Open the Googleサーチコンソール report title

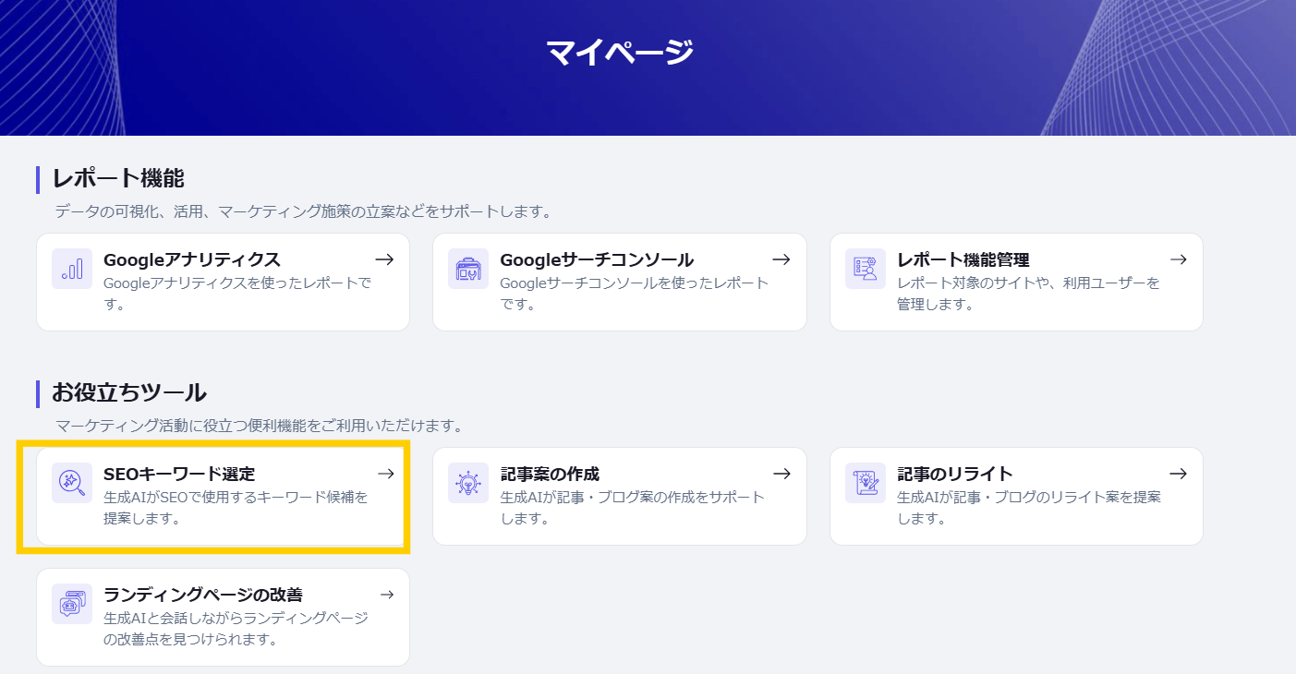tap(596, 260)
